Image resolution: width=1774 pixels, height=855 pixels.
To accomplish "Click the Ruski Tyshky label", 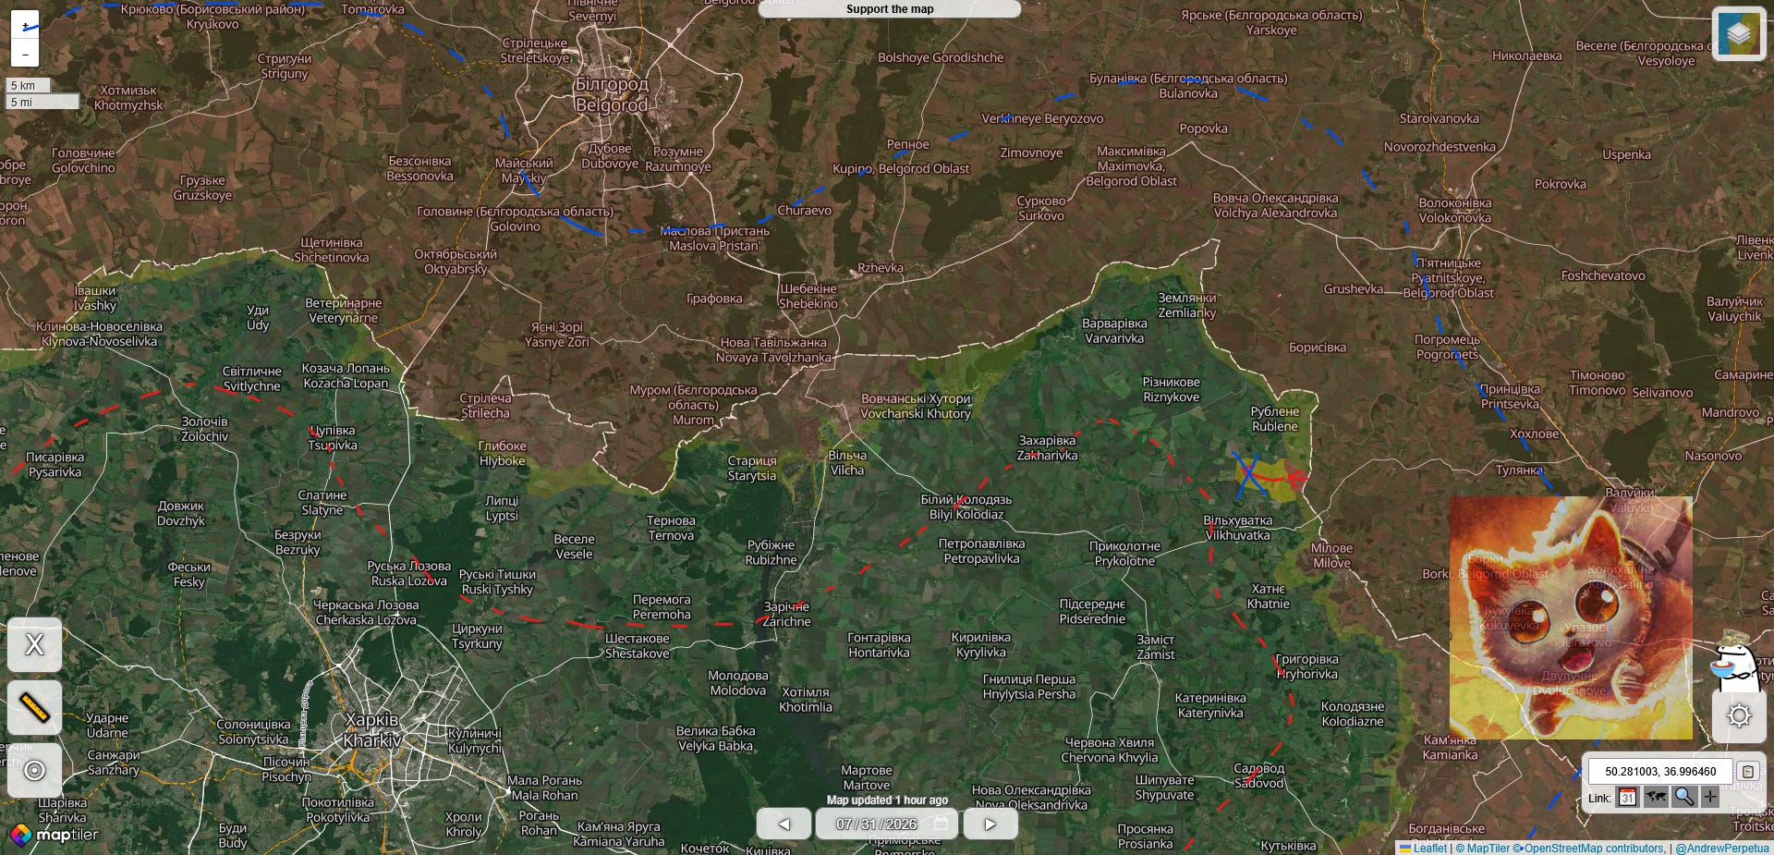I will click(497, 581).
